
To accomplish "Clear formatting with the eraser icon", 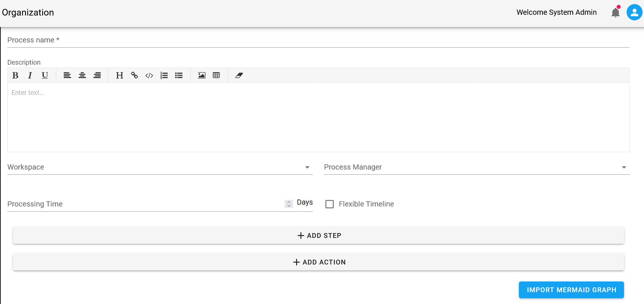I will [x=239, y=75].
